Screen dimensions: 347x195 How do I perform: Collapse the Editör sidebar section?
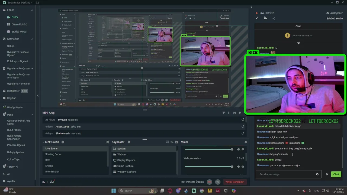tap(32, 10)
